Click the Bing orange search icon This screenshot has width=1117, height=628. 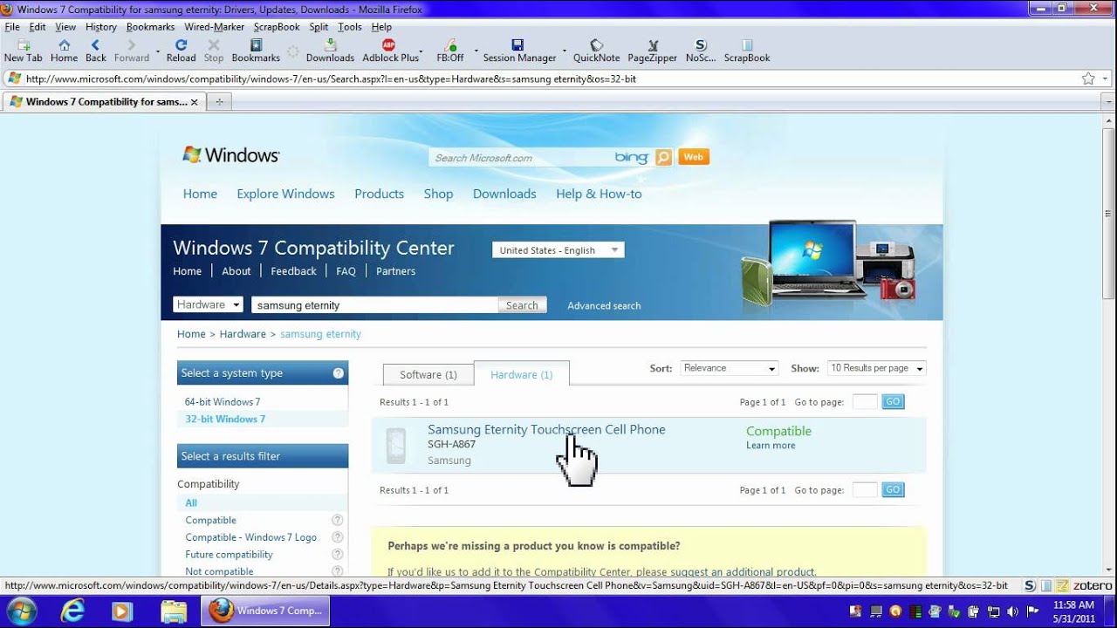pyautogui.click(x=664, y=157)
